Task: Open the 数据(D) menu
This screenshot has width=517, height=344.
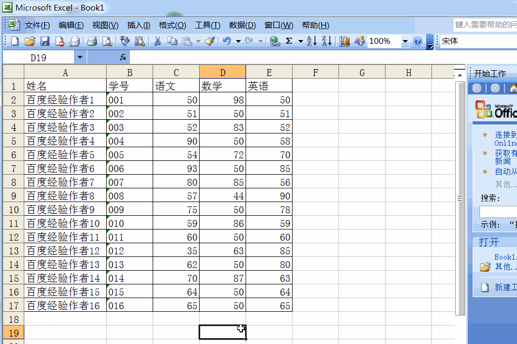Action: click(x=242, y=25)
